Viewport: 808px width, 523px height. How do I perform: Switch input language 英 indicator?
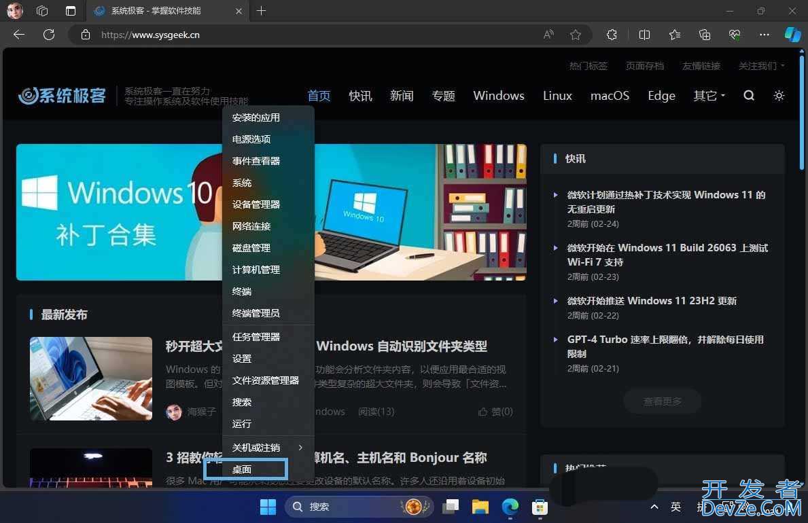click(675, 507)
